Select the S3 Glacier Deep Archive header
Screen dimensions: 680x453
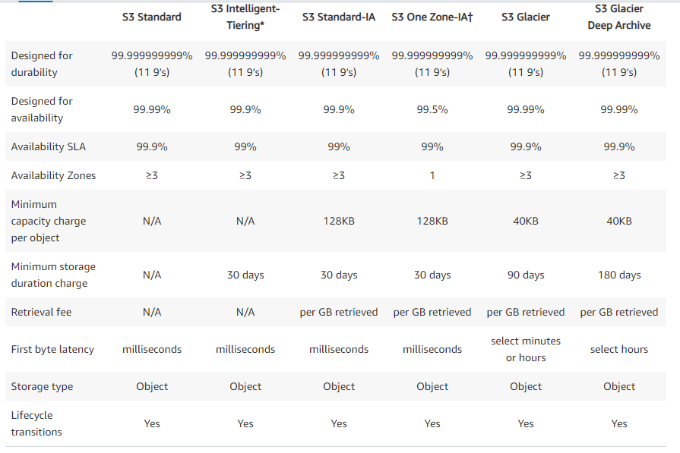(619, 17)
